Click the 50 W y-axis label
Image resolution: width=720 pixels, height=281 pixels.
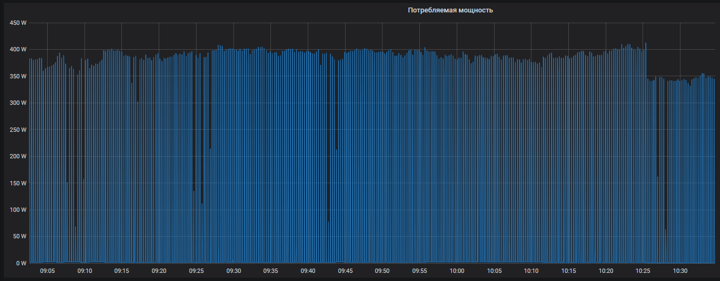(x=20, y=236)
